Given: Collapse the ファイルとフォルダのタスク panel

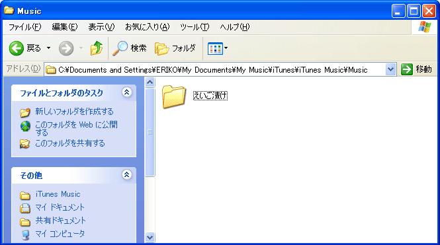Looking at the screenshot, I should (126, 92).
